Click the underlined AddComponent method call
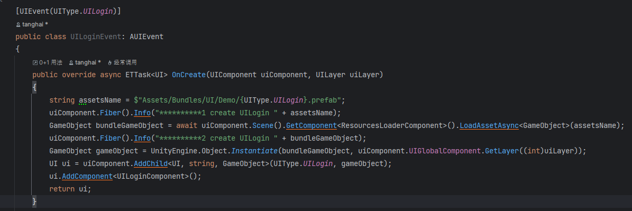Image resolution: width=632 pixels, height=211 pixels. point(87,177)
